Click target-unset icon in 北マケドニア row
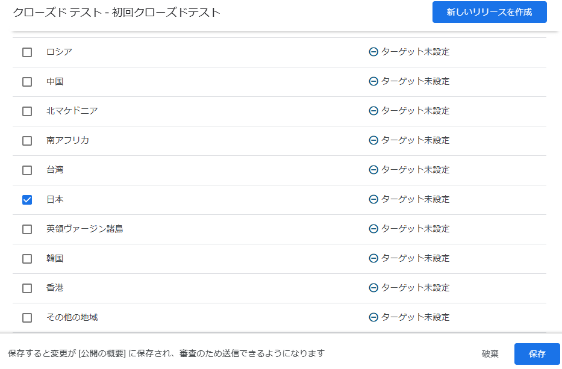562x369 pixels. tap(373, 111)
